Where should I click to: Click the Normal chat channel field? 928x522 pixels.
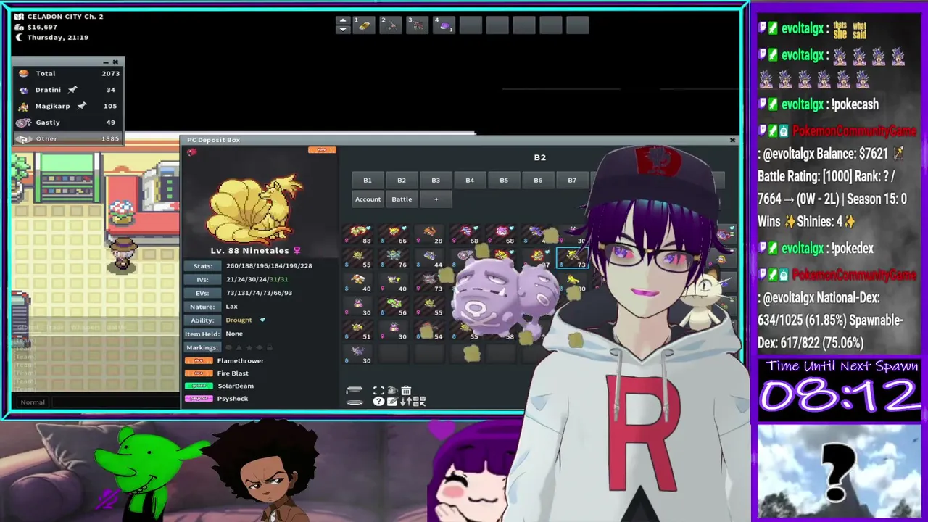point(33,402)
